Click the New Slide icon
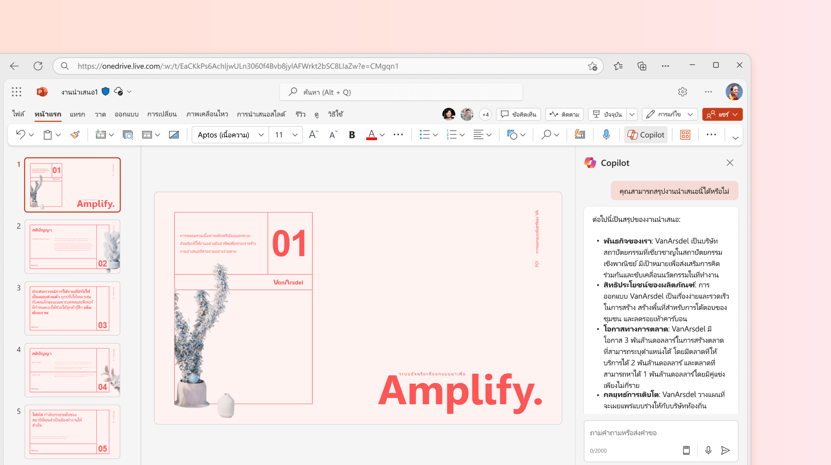831x465 pixels. click(100, 135)
